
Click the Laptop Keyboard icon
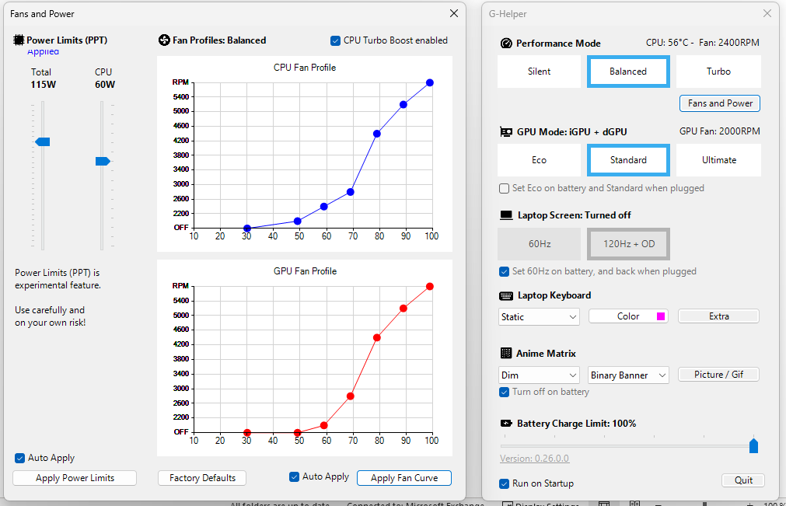coord(506,295)
